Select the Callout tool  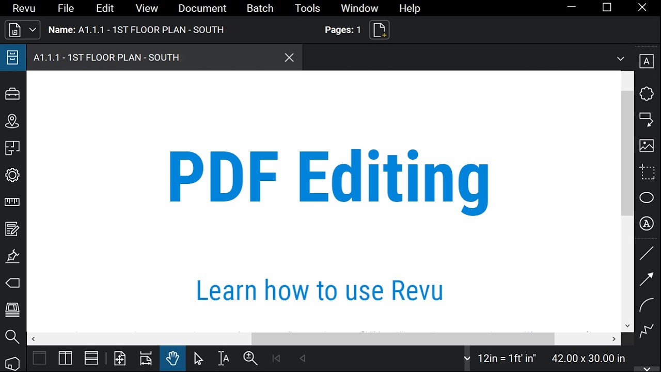click(647, 119)
